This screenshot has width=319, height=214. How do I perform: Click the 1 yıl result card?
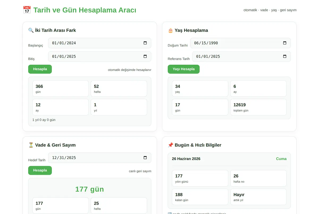tap(119, 107)
